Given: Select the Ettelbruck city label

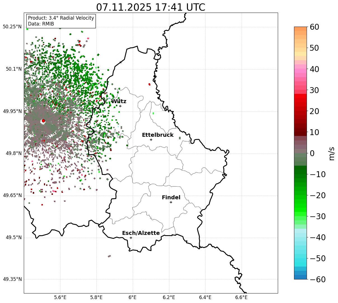Looking at the screenshot, I should tap(158, 135).
